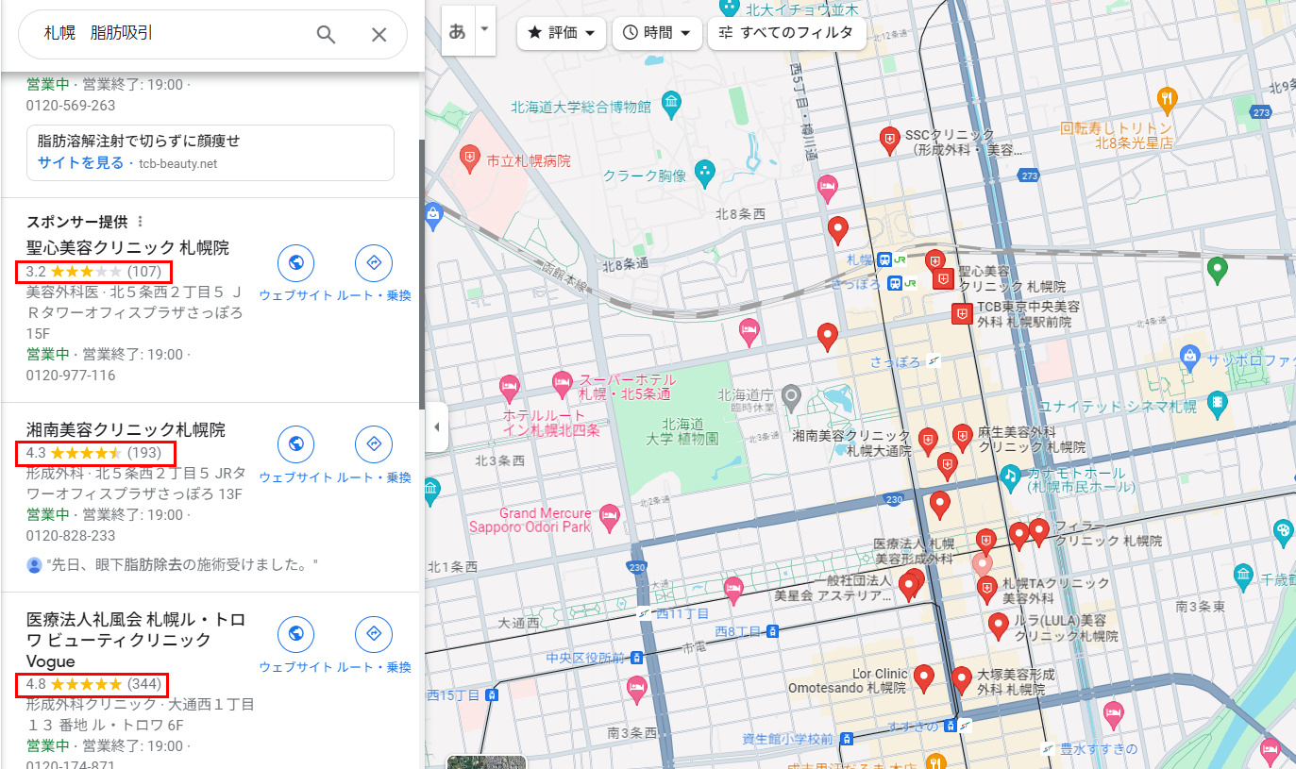Click the あ input mode button
The width and height of the screenshot is (1296, 769).
458,30
